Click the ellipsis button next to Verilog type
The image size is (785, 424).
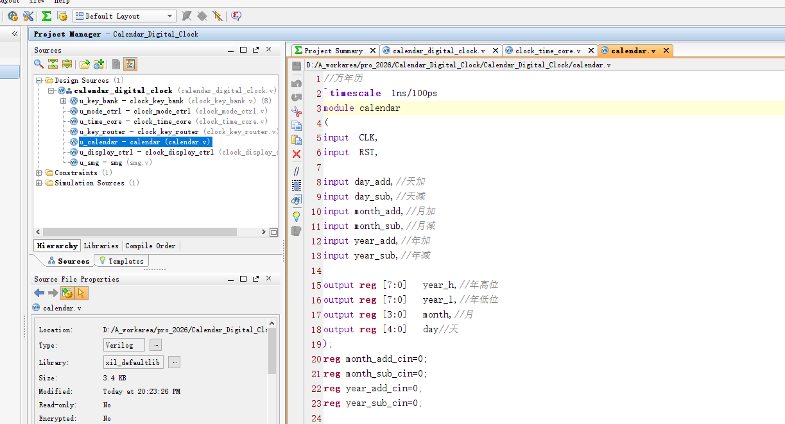pyautogui.click(x=155, y=345)
